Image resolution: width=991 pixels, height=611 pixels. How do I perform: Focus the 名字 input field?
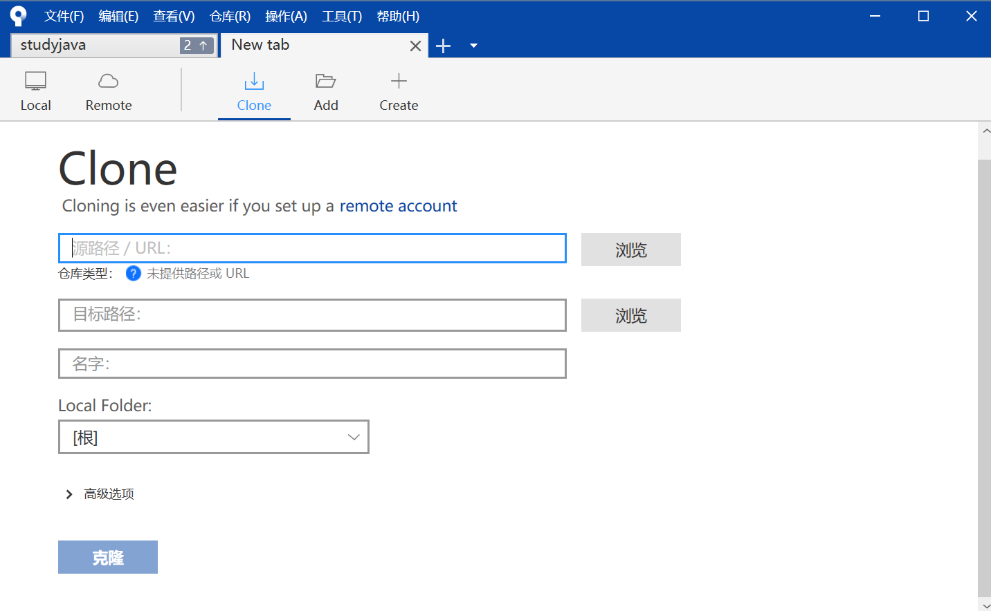click(x=312, y=364)
